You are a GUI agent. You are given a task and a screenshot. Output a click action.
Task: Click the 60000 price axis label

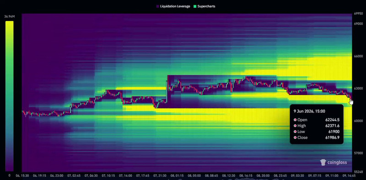coord(358,121)
